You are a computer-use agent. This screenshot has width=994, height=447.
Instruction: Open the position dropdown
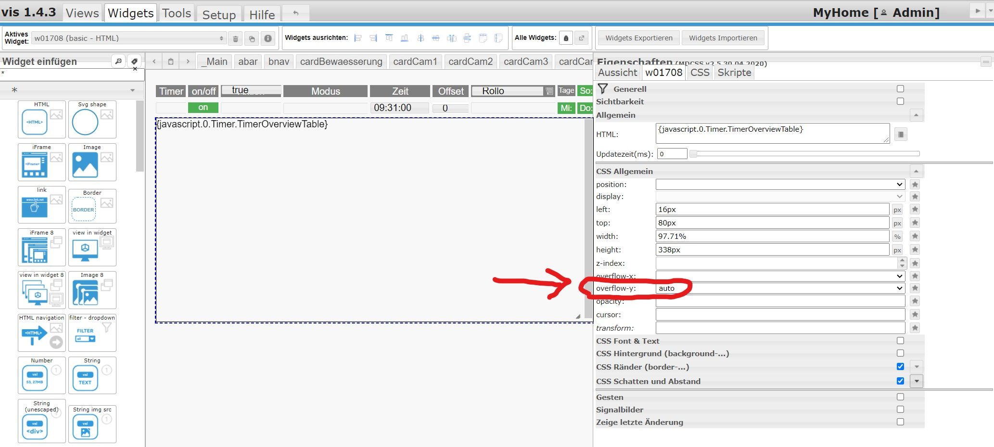coord(780,185)
